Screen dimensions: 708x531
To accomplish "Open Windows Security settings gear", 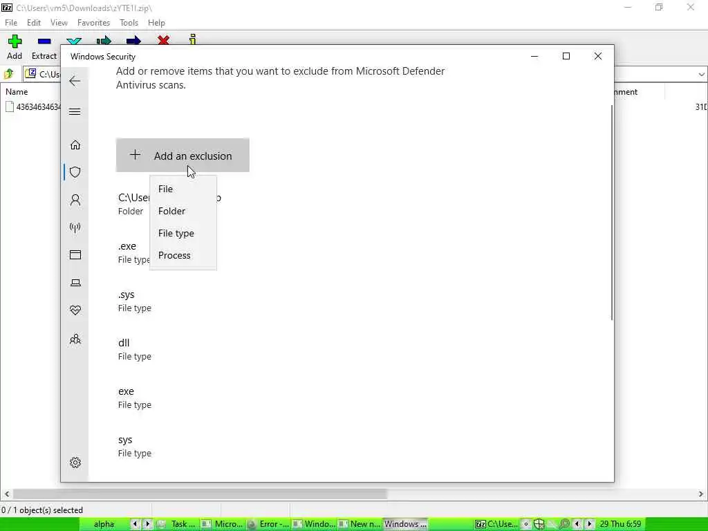I will coord(75,463).
